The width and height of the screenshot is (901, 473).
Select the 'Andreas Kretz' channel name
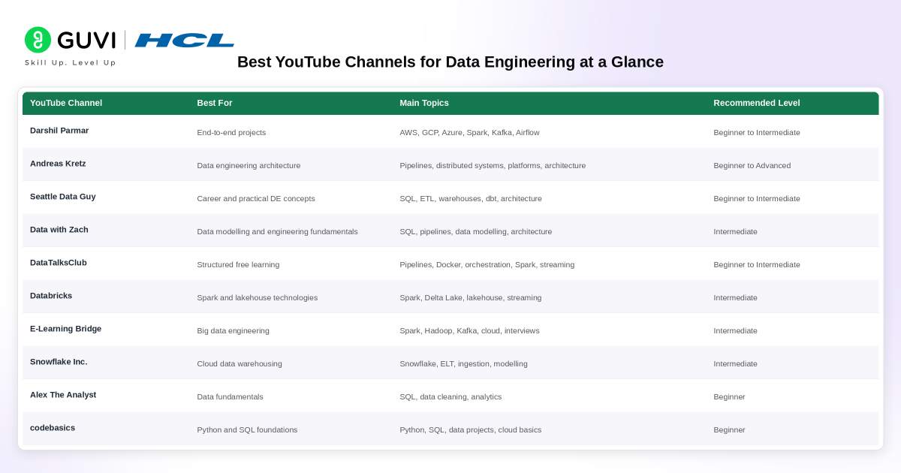tap(58, 164)
